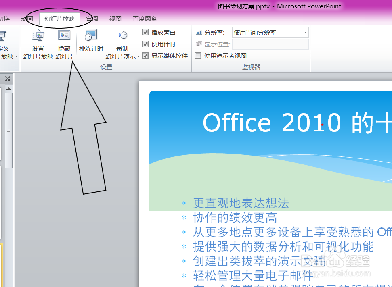The width and height of the screenshot is (392, 287).
Task: Switch to the 动画 tab
Action: pos(27,19)
